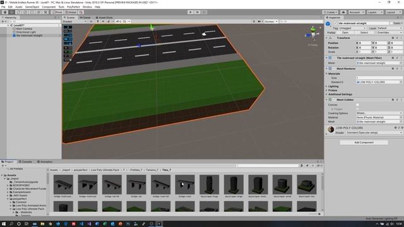This screenshot has width=404, height=227.
Task: Expand Additional Settings section
Action: 340,95
